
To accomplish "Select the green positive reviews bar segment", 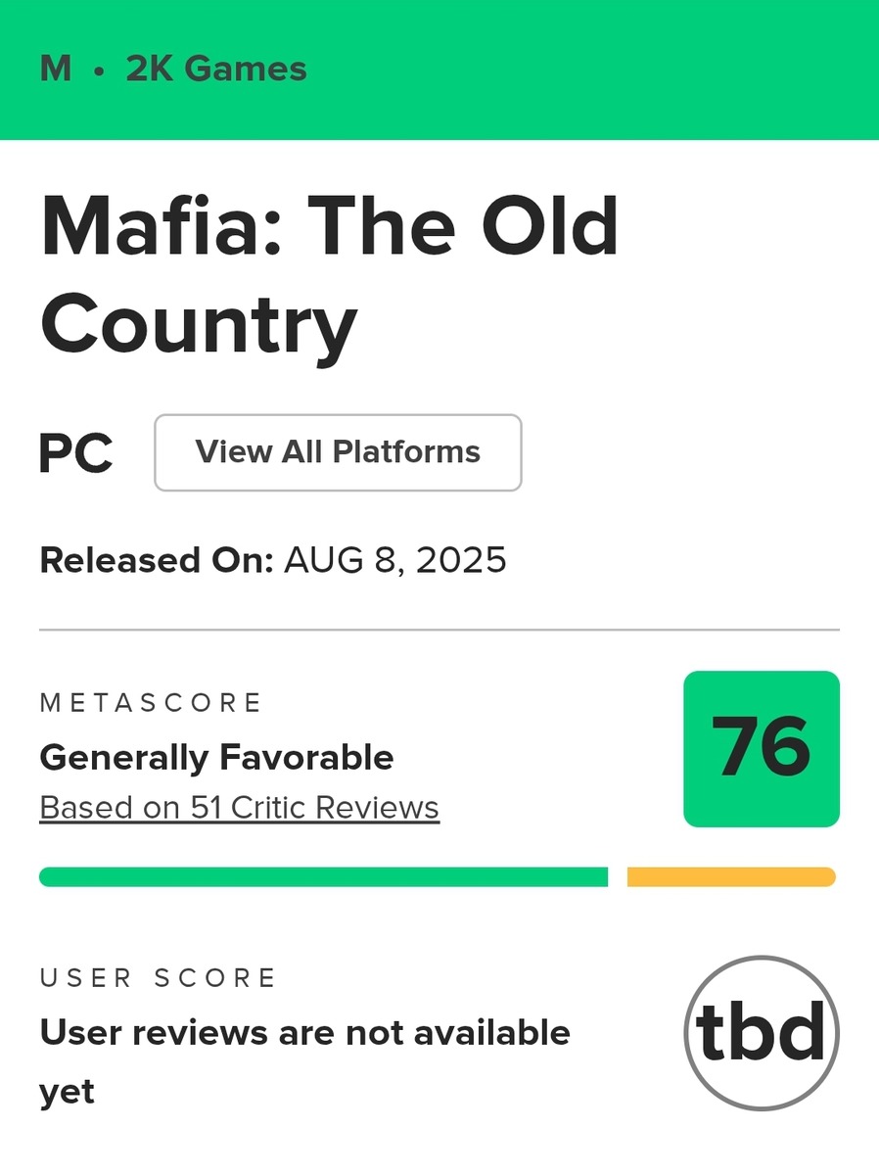I will [323, 876].
